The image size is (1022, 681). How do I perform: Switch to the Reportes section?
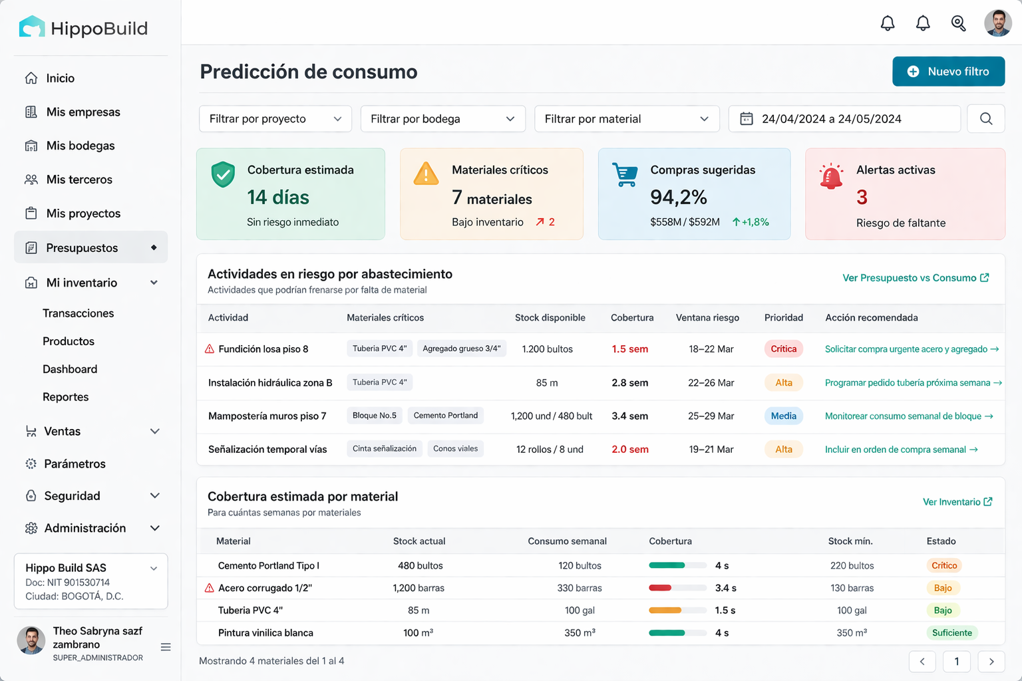[65, 396]
